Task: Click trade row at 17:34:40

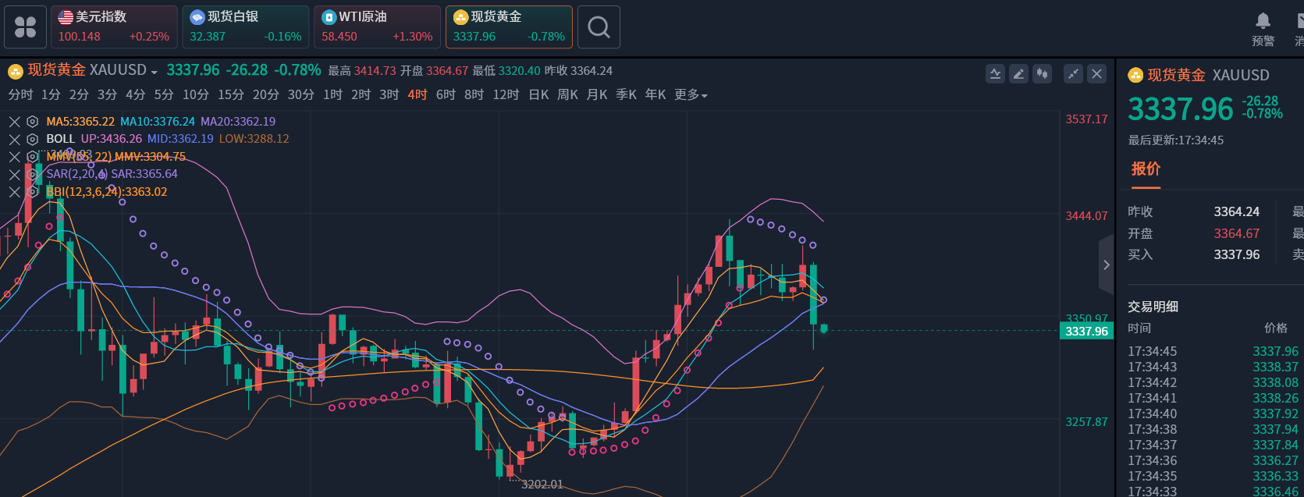Action: coord(1213,414)
